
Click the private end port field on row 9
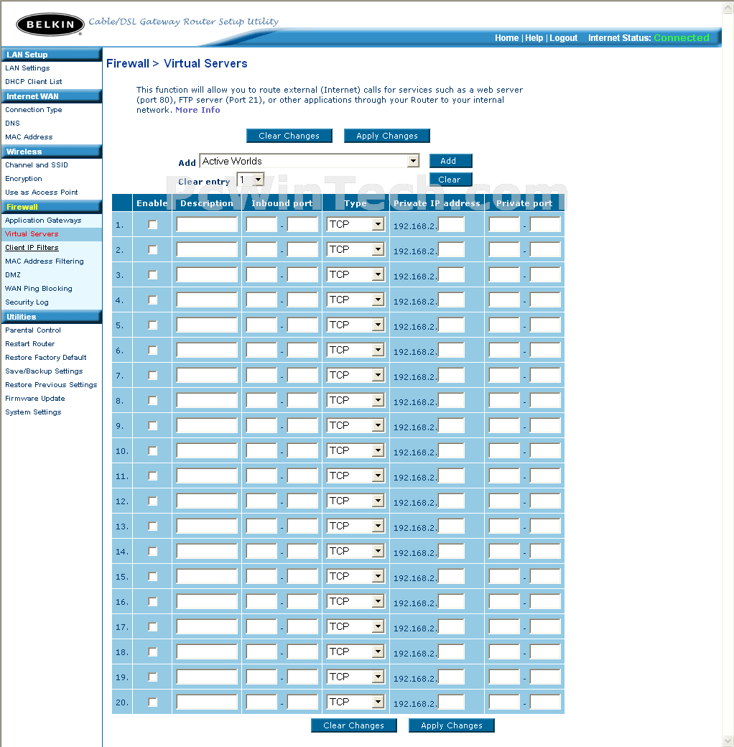pos(545,425)
